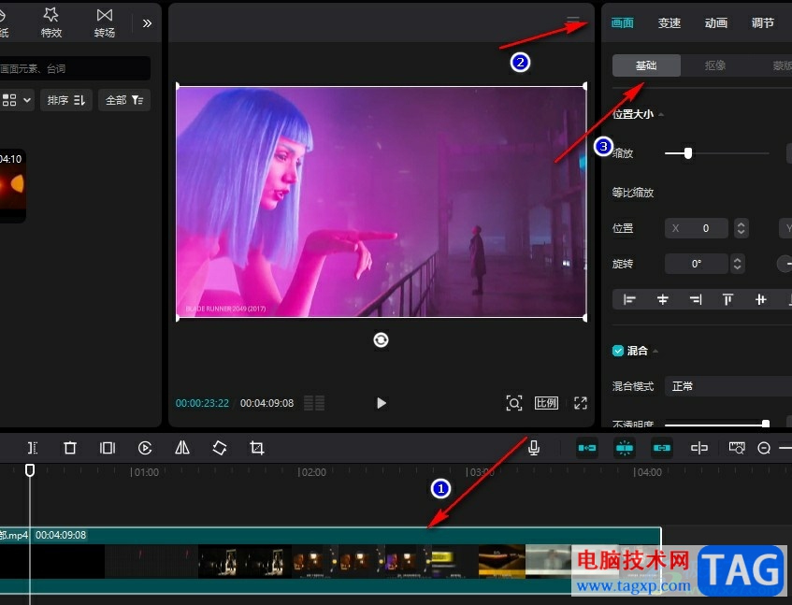Zoom out the timeline
Screen dimensions: 792x605
pyautogui.click(x=764, y=448)
